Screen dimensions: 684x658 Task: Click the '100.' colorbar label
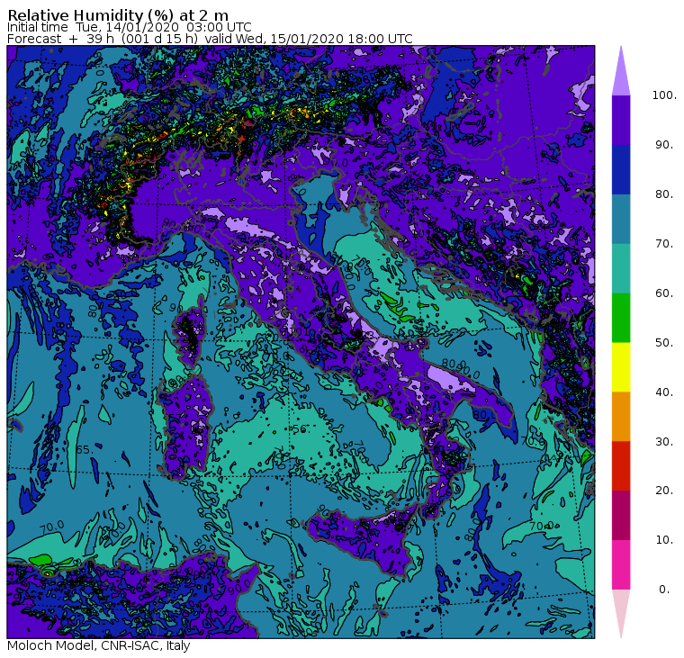pyautogui.click(x=664, y=95)
